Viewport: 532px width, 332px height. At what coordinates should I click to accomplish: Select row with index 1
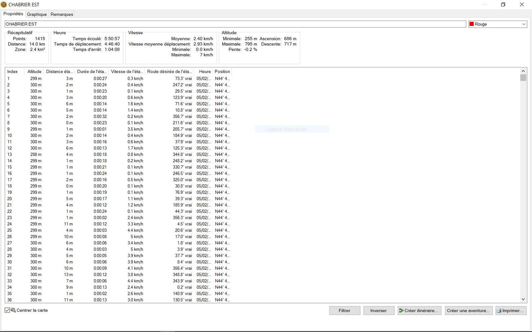[x=118, y=78]
